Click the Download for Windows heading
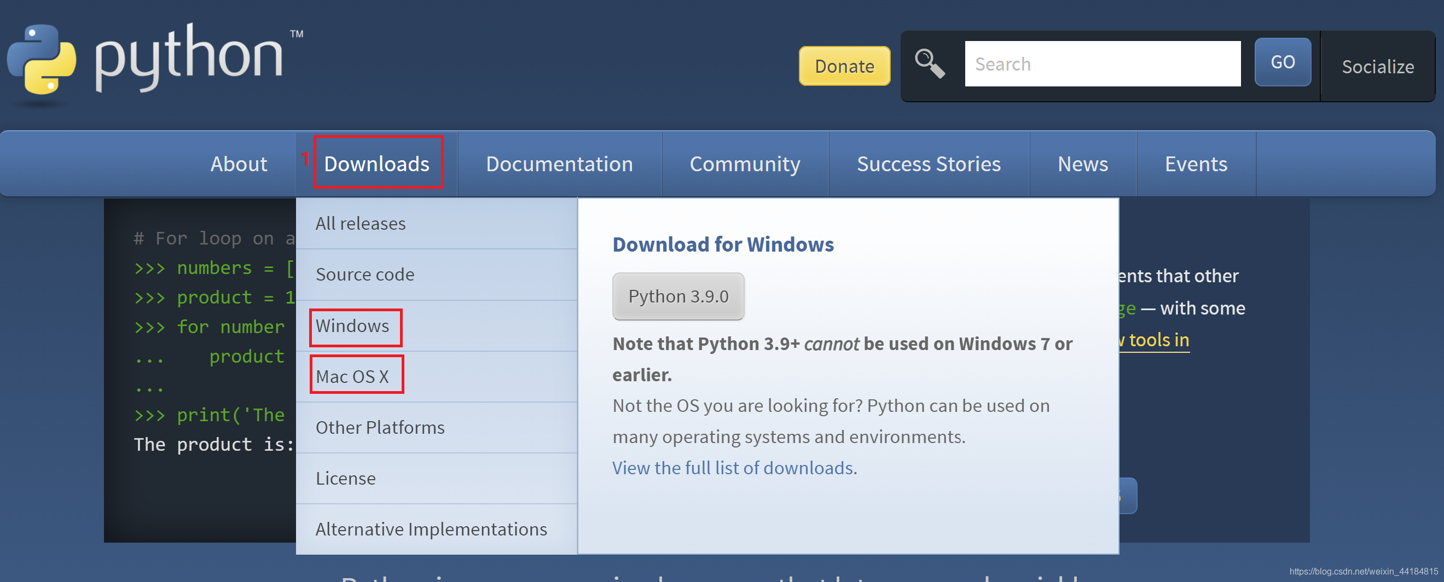This screenshot has height=582, width=1444. pyautogui.click(x=723, y=245)
